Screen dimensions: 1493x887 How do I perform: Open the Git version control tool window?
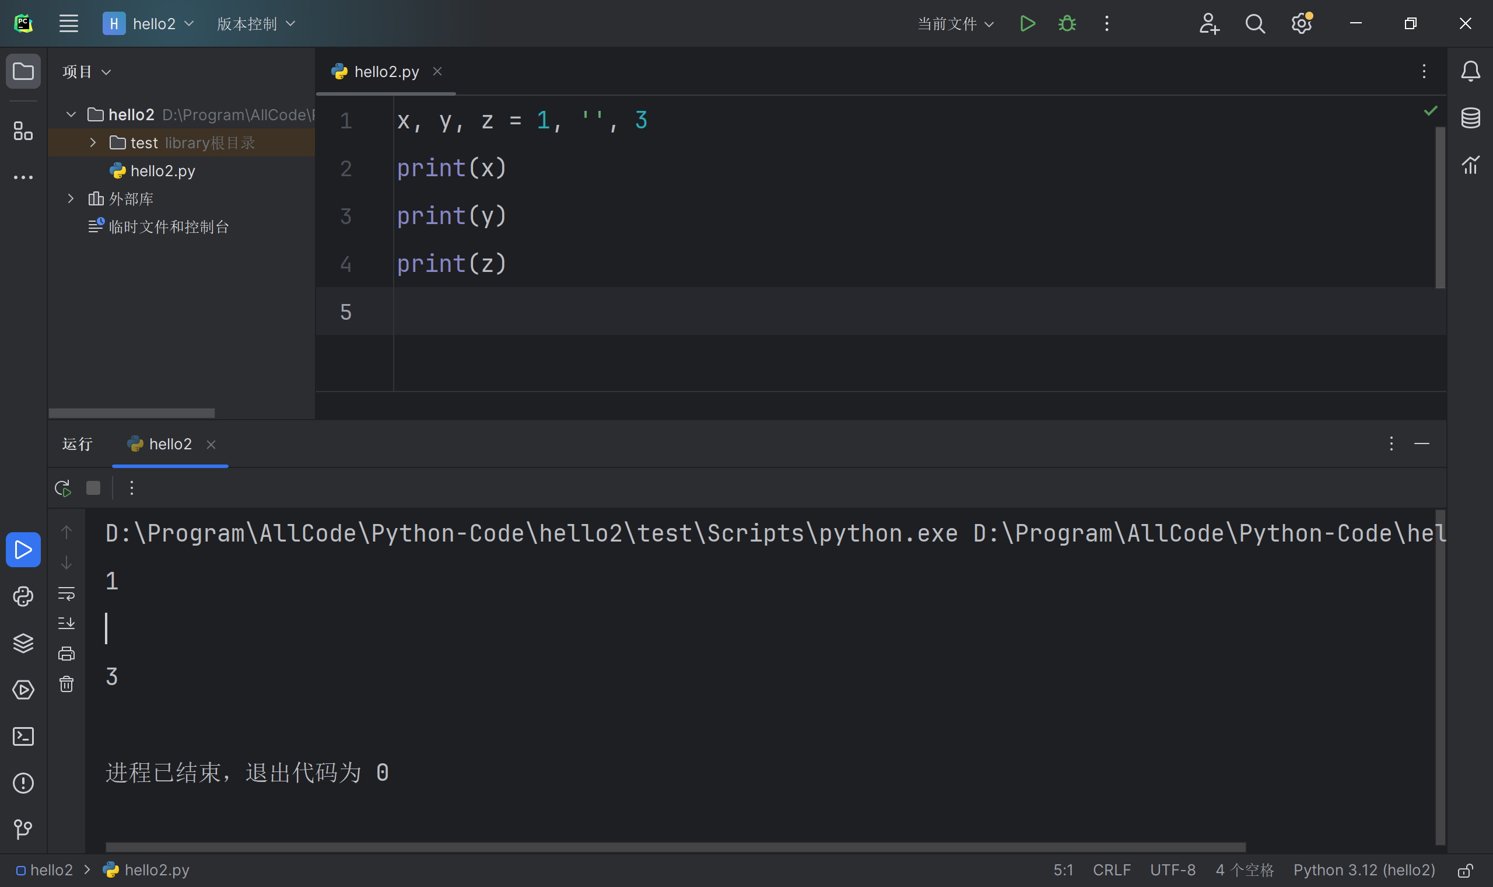coord(23,830)
